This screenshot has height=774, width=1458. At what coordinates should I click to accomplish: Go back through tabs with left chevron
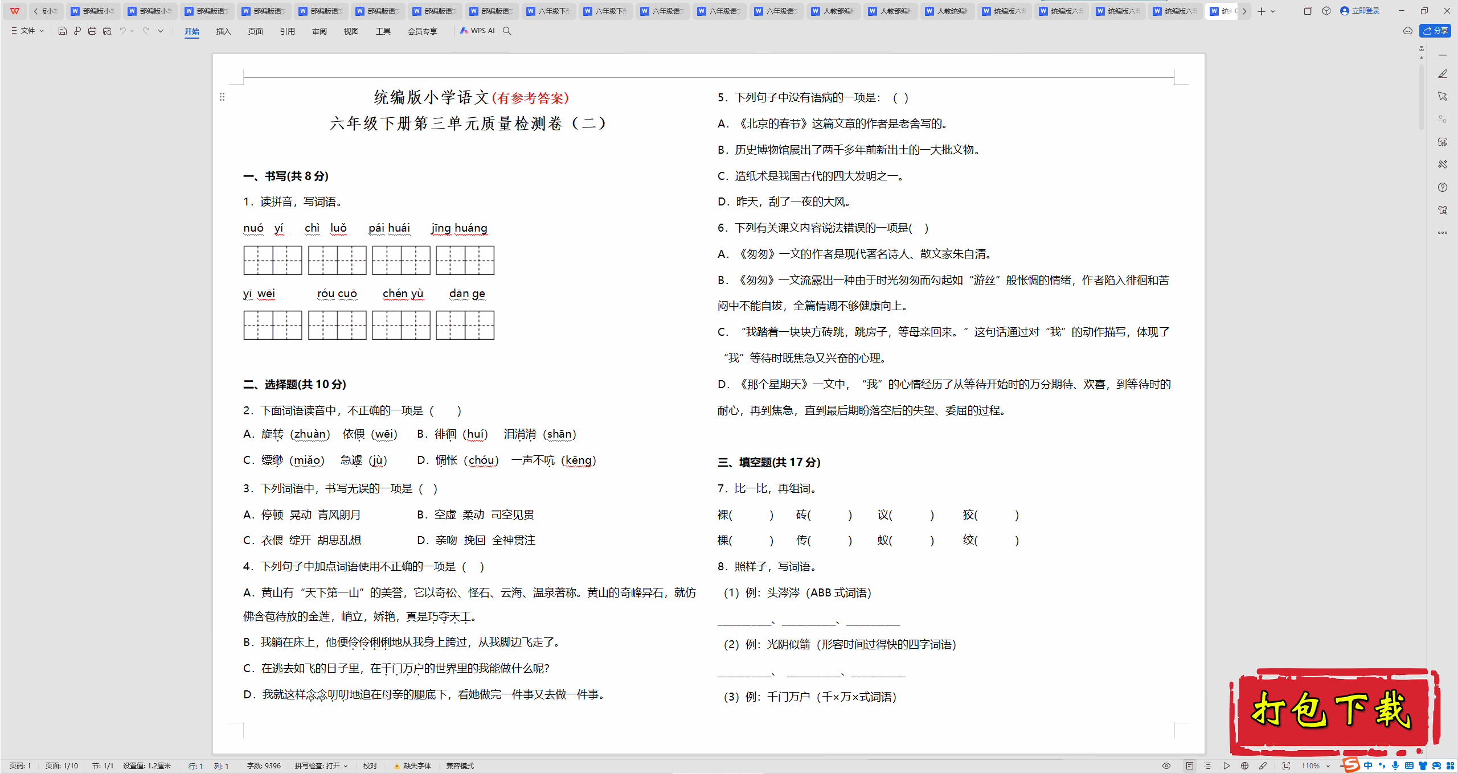[36, 11]
